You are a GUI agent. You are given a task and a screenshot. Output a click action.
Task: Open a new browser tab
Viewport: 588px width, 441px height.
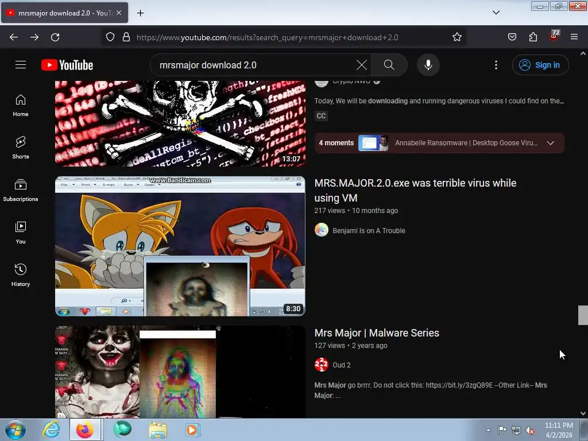click(140, 13)
